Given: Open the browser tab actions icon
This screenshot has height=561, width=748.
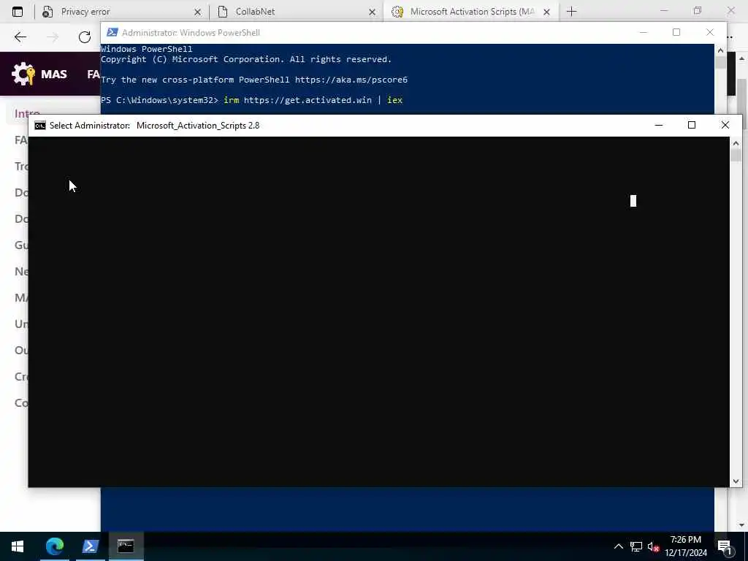Looking at the screenshot, I should 18,12.
